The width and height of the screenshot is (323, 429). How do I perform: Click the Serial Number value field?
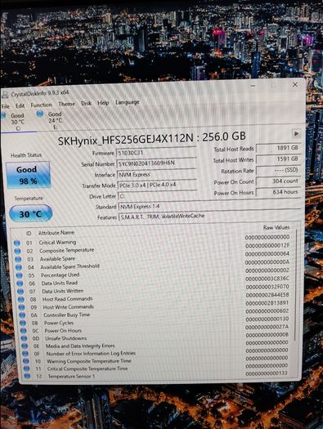point(156,163)
